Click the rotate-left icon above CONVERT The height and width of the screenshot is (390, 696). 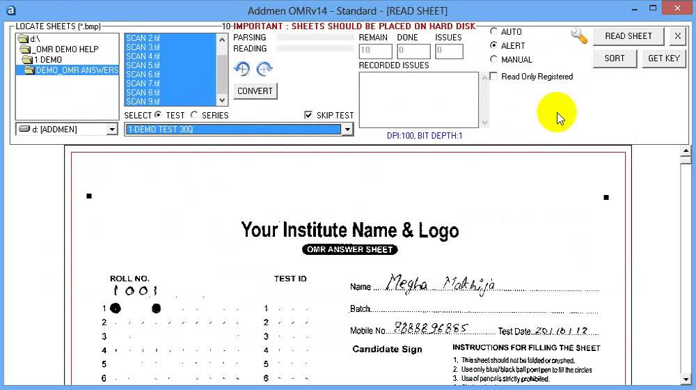[242, 69]
